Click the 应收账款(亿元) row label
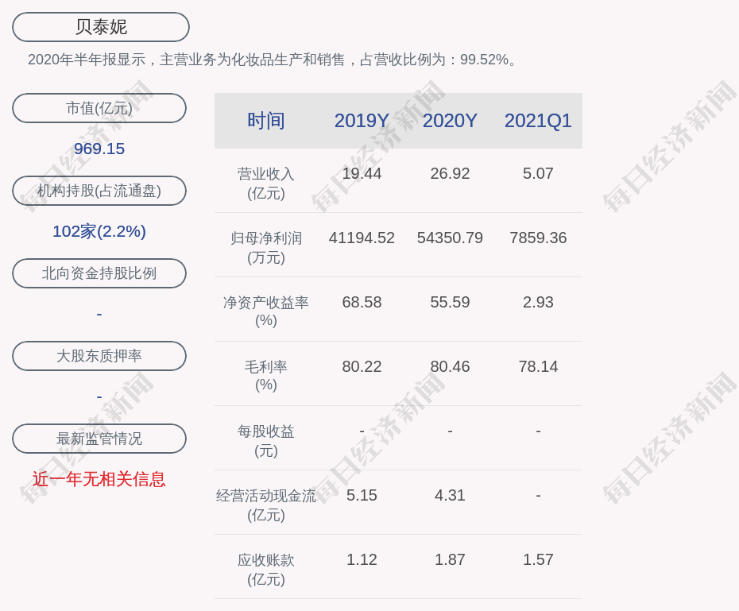 266,570
